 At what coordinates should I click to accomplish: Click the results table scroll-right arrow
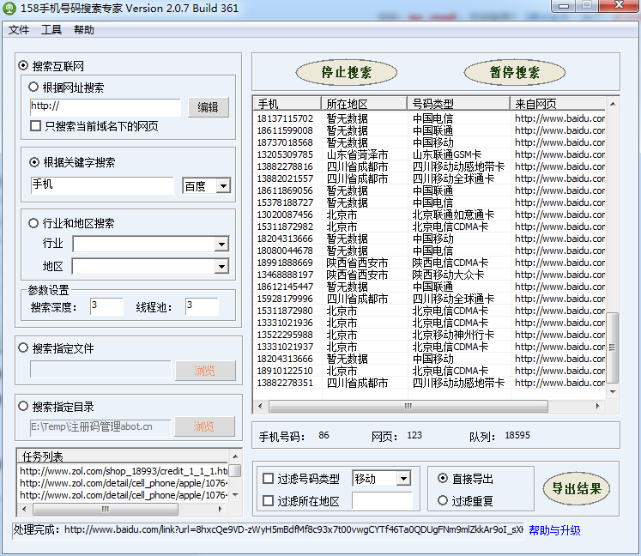tap(598, 406)
